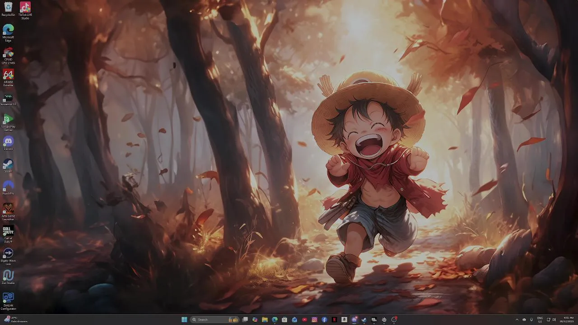Select the ZenLink Configurator desktop shortcut
The width and height of the screenshot is (578, 325).
click(8, 301)
